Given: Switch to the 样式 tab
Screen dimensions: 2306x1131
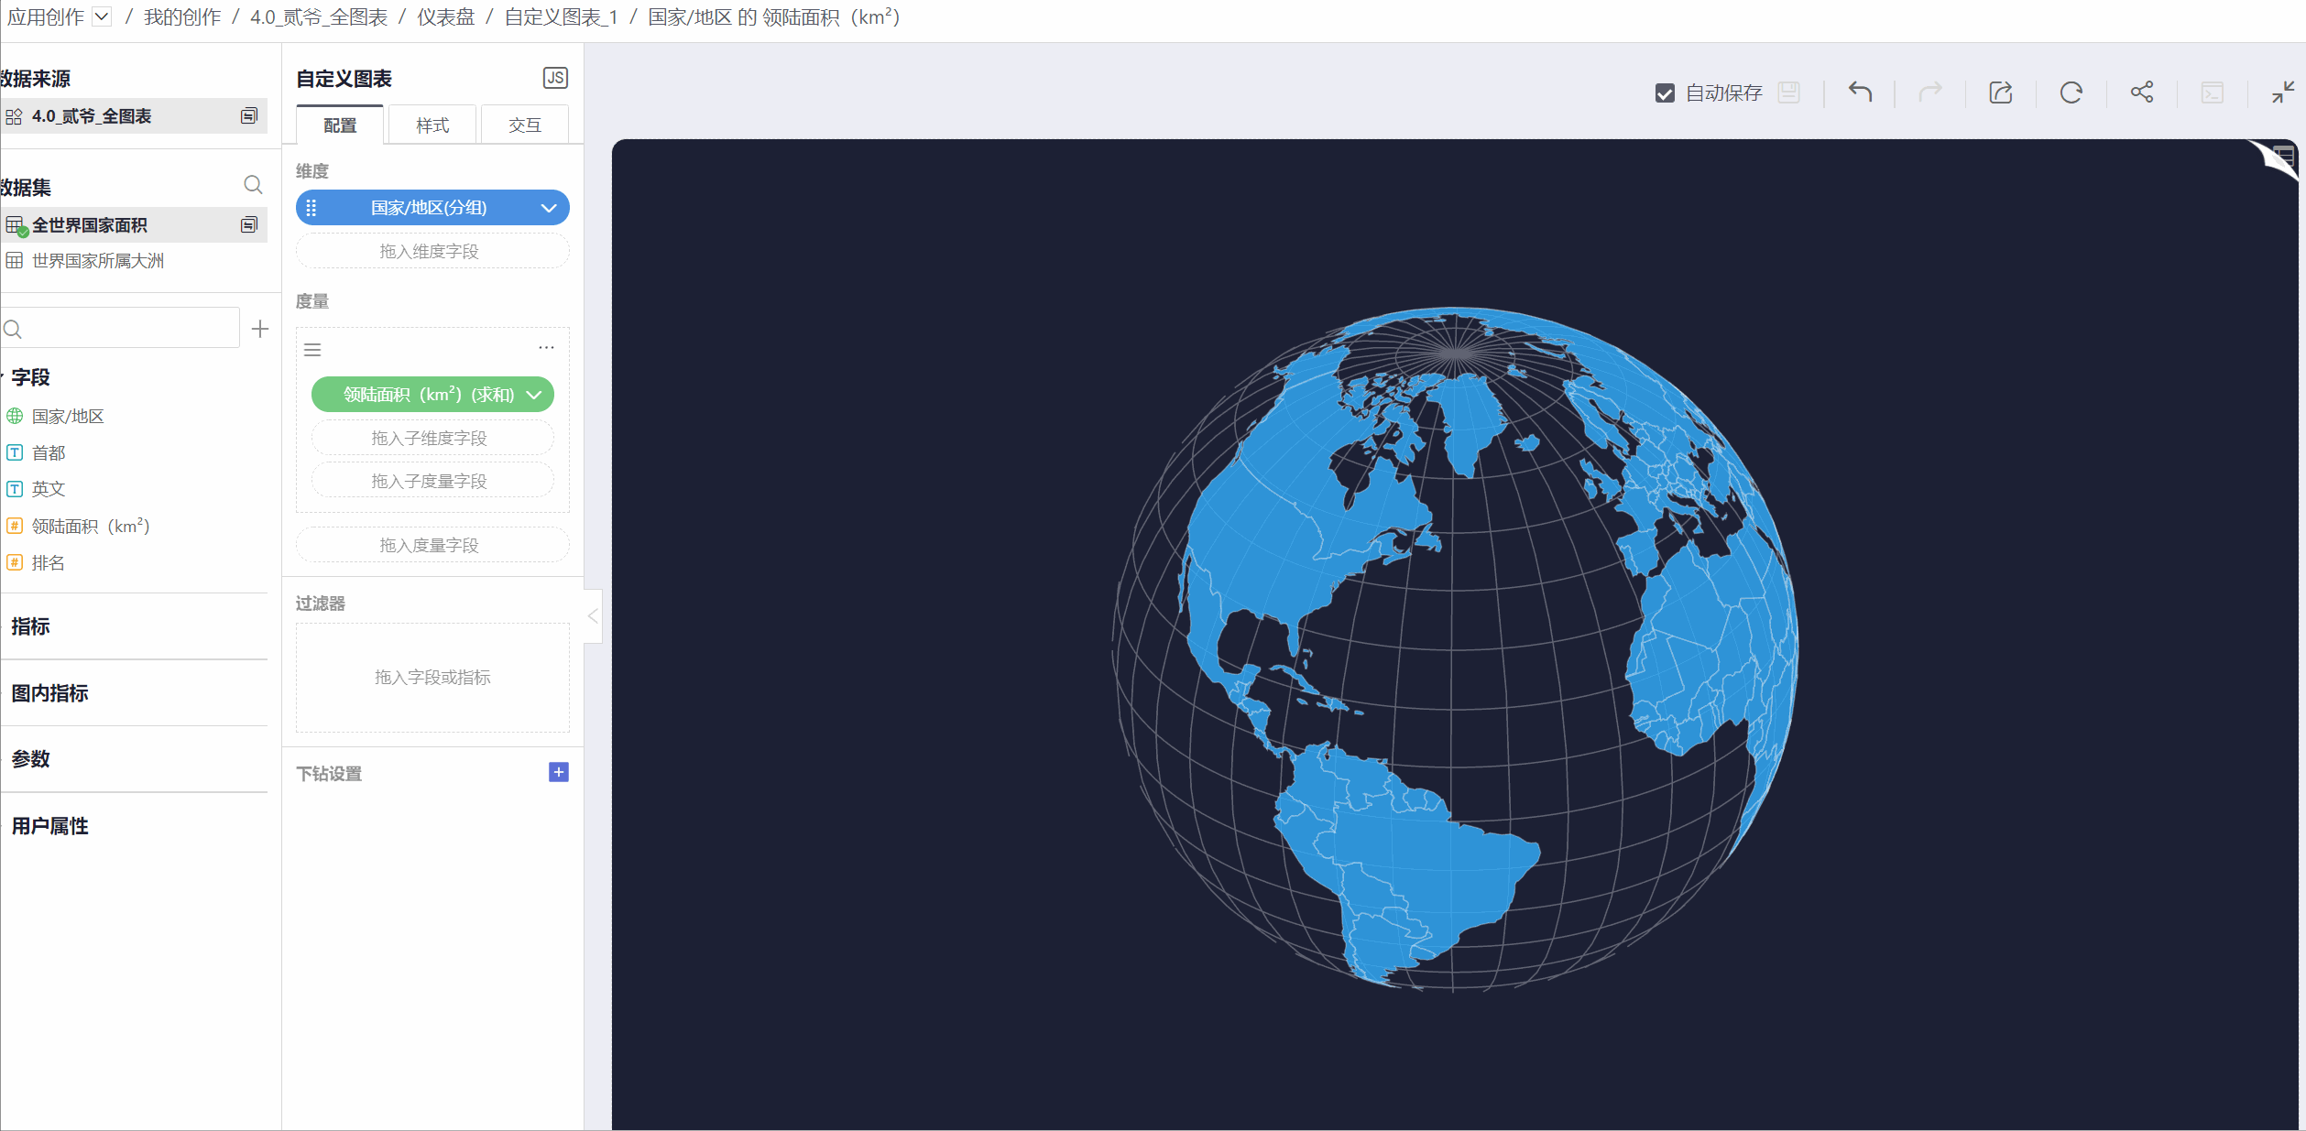Looking at the screenshot, I should [432, 125].
